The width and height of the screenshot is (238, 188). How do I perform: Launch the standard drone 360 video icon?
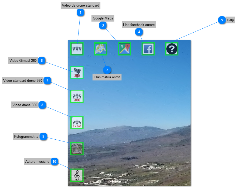point(77,96)
